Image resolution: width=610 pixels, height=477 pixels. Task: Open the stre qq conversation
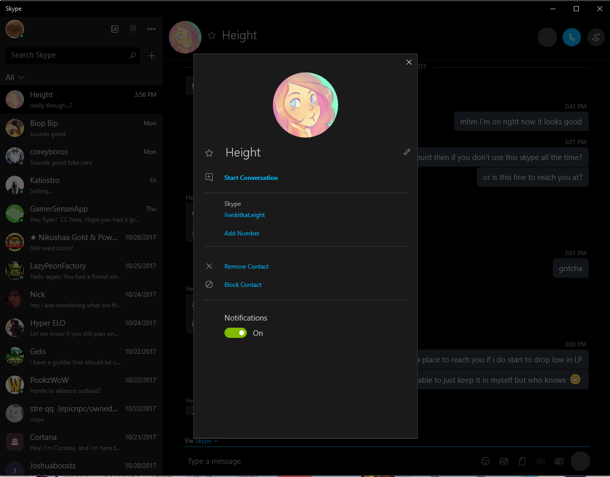pyautogui.click(x=81, y=413)
